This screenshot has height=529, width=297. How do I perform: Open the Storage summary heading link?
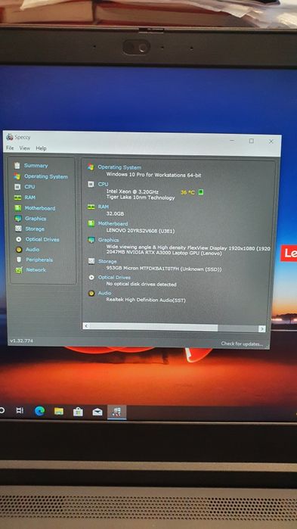107,261
